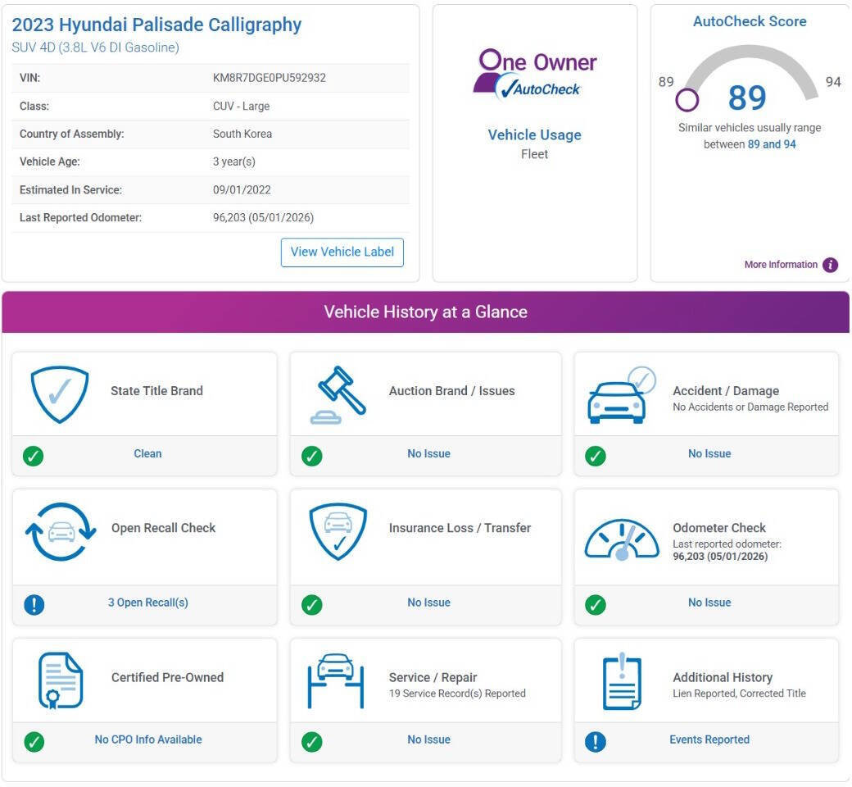Image resolution: width=852 pixels, height=787 pixels.
Task: Open the No CPO Info Available link
Action: point(148,739)
